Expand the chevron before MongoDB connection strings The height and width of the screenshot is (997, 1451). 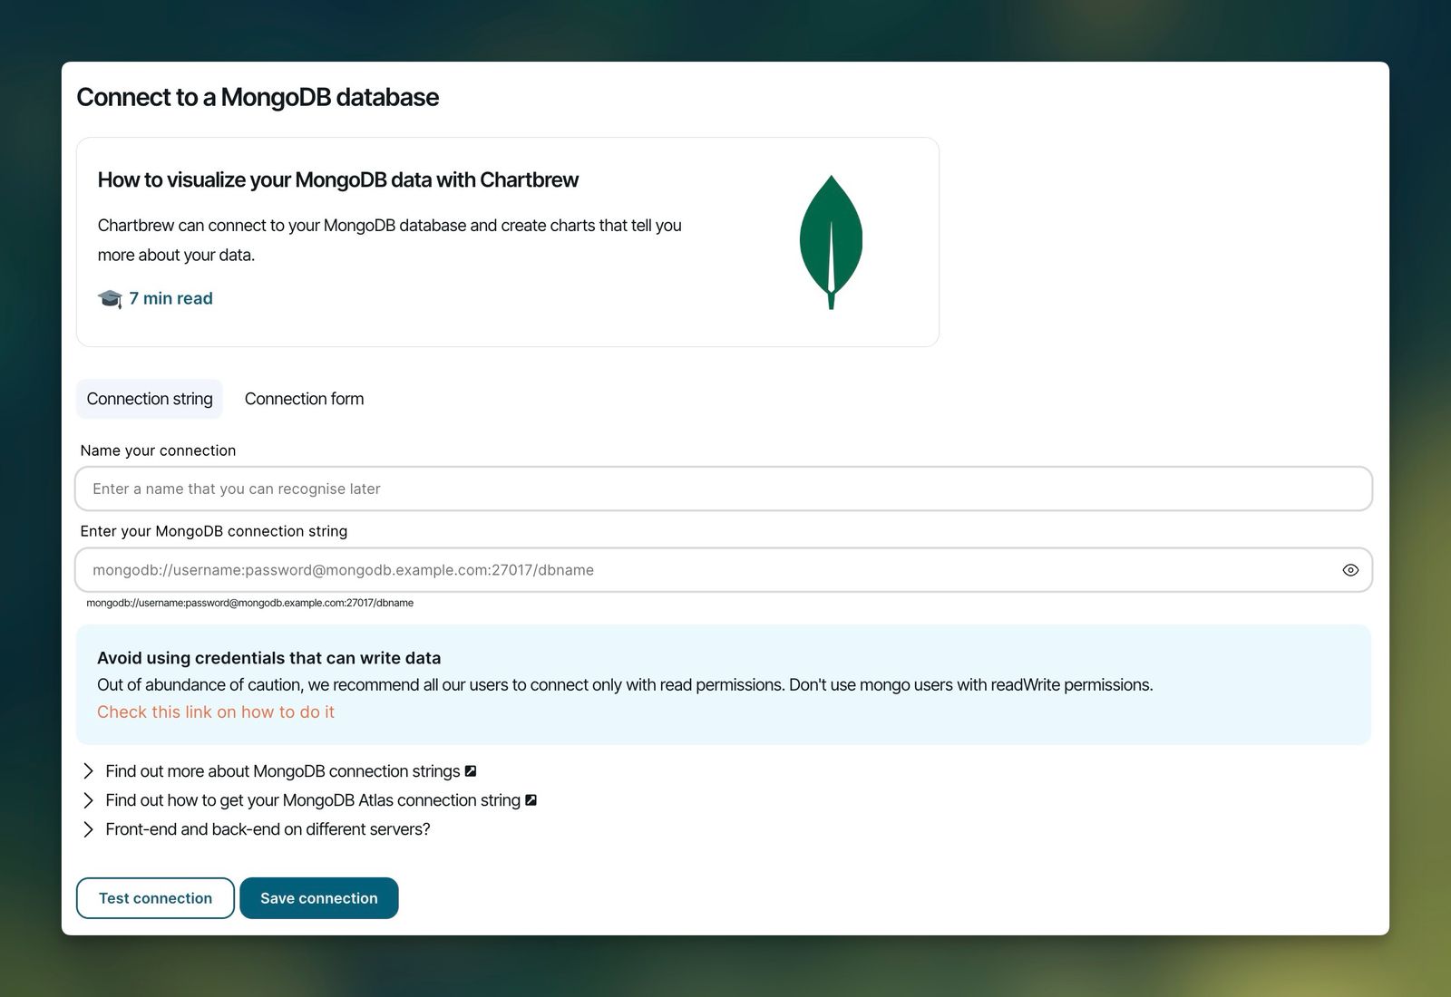point(89,770)
